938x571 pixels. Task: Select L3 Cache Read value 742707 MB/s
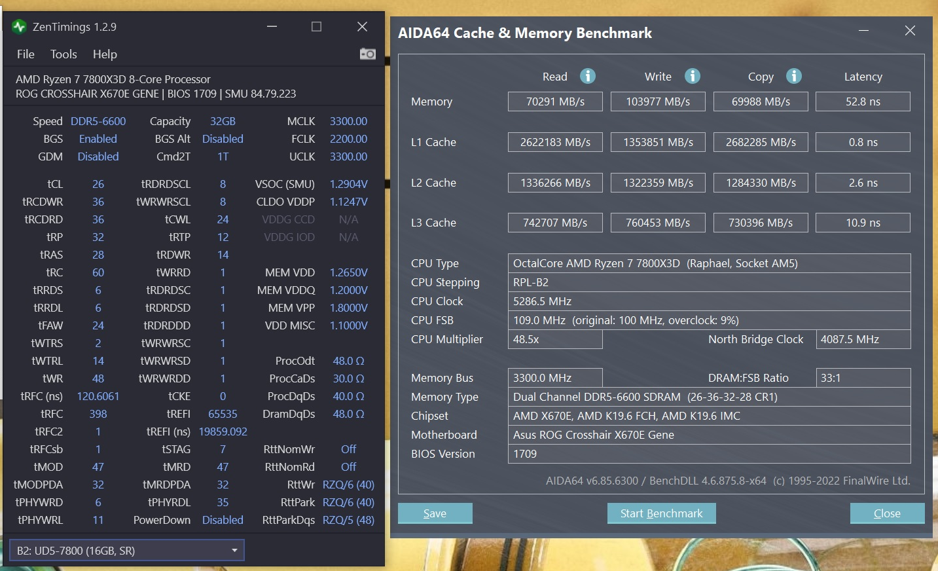(555, 223)
